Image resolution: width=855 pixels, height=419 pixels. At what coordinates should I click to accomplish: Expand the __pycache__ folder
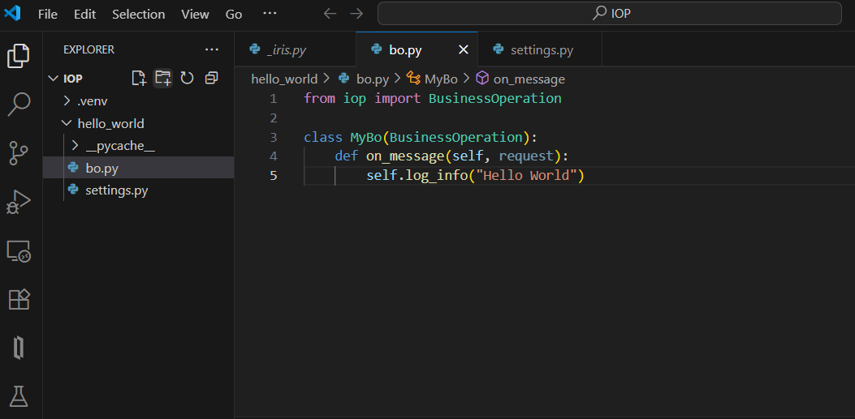(119, 146)
